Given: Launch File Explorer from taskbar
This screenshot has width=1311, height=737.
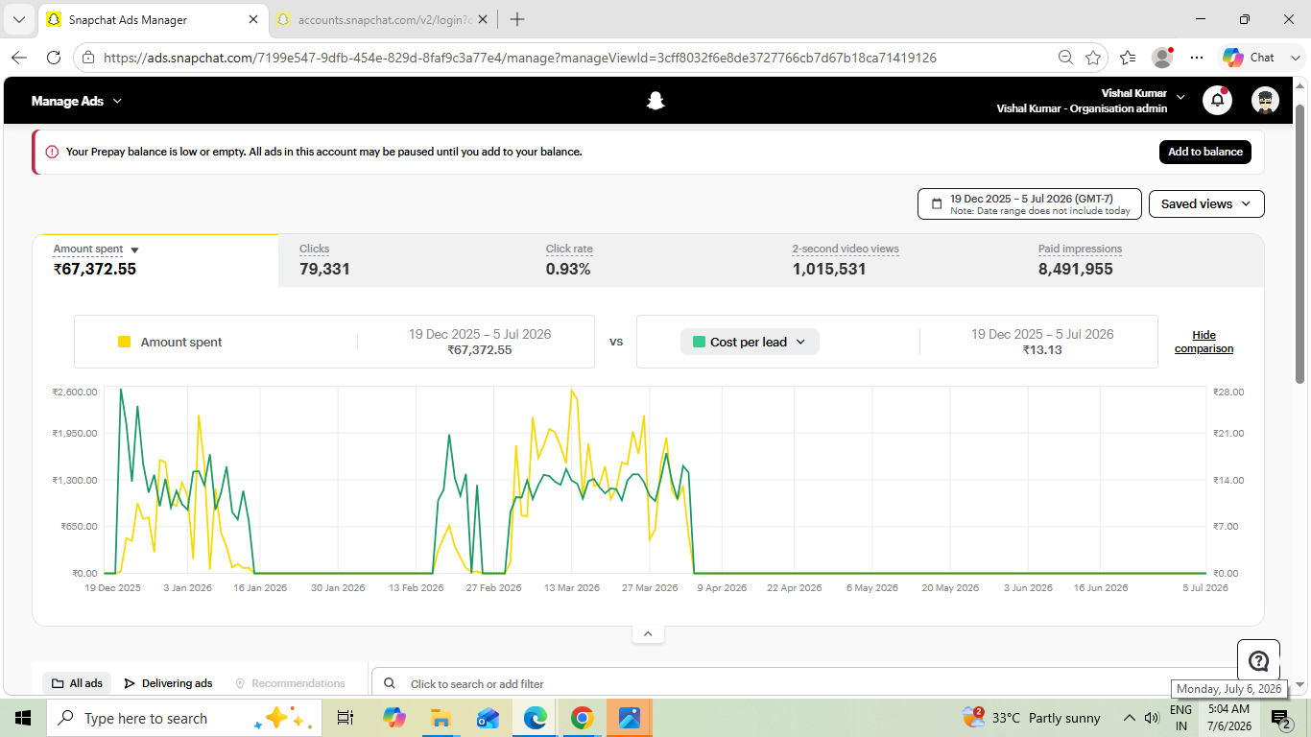Looking at the screenshot, I should 441,718.
